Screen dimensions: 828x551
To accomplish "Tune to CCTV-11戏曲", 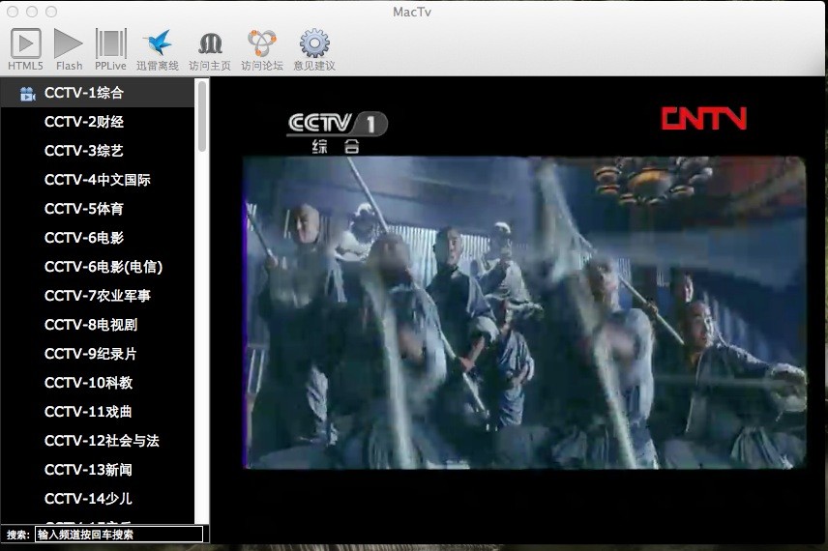I will [88, 412].
